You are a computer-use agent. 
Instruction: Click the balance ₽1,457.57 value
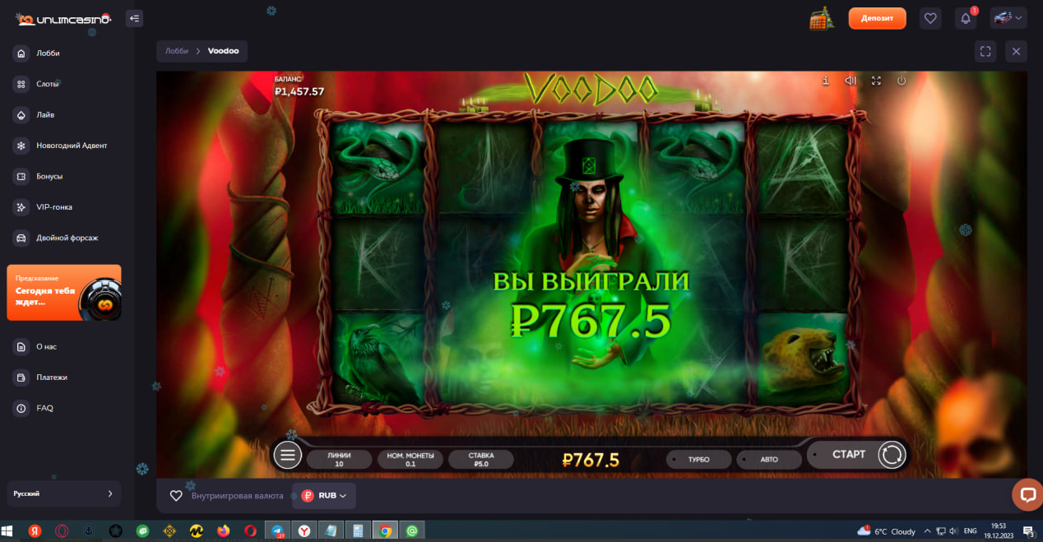pos(299,91)
